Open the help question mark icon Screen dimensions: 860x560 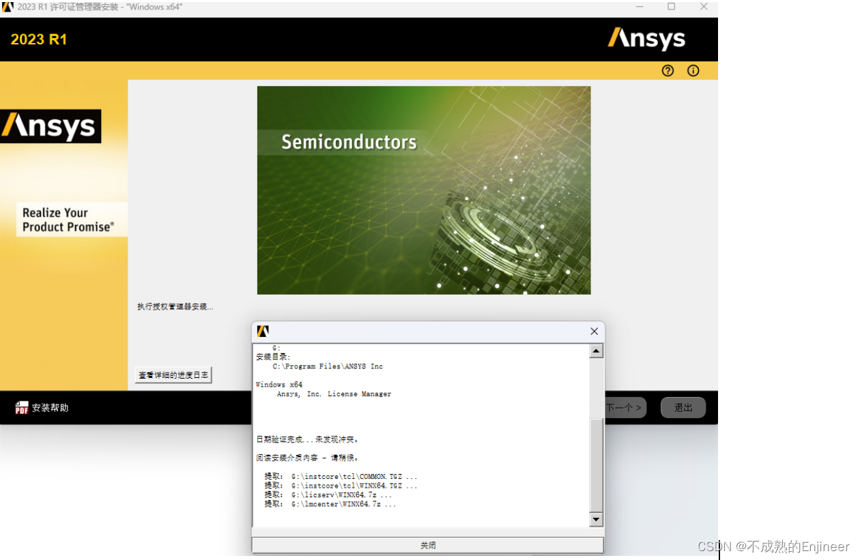pos(668,70)
